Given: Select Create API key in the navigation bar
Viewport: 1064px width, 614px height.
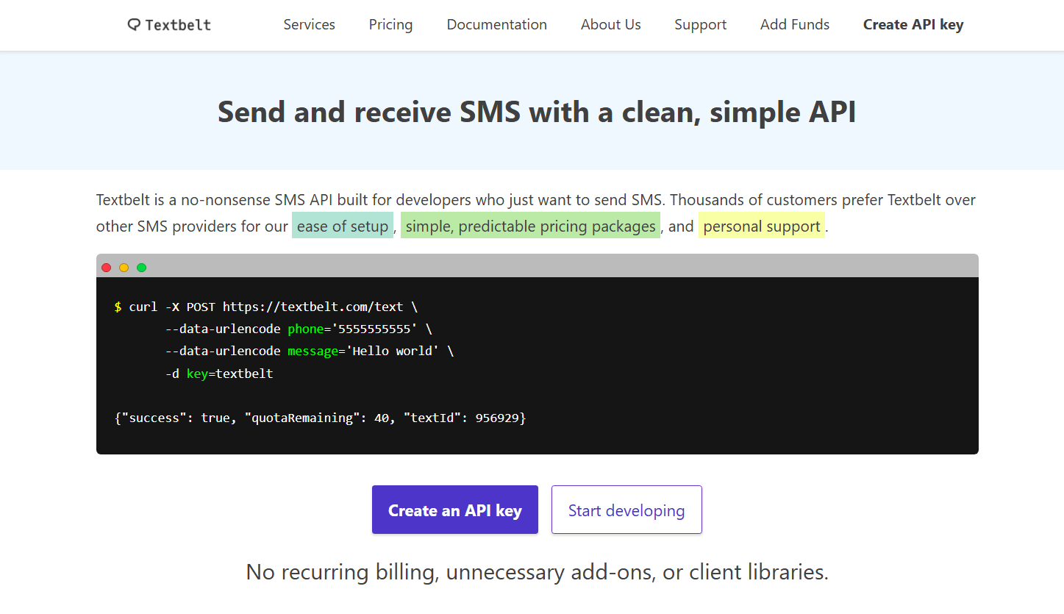Looking at the screenshot, I should pyautogui.click(x=913, y=24).
